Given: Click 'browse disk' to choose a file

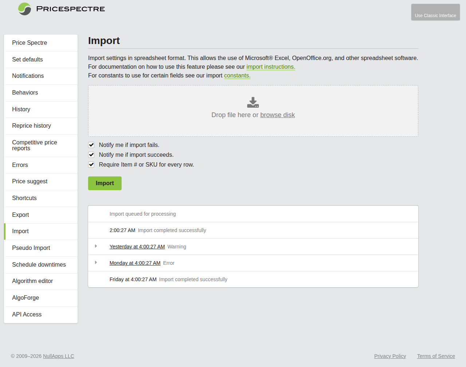Looking at the screenshot, I should point(277,115).
